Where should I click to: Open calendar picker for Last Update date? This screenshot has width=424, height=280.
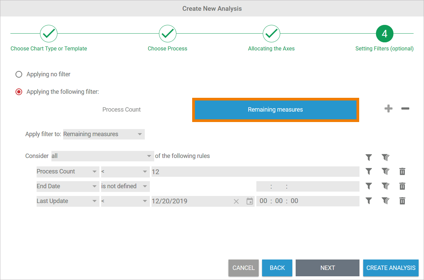coord(250,201)
